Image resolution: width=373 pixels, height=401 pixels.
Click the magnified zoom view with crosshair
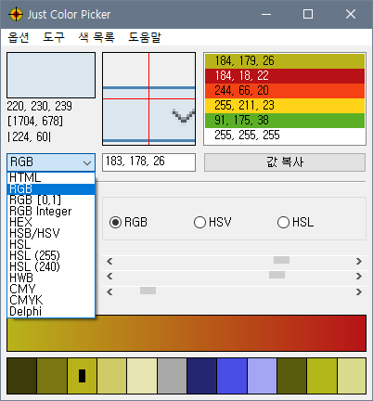148,98
